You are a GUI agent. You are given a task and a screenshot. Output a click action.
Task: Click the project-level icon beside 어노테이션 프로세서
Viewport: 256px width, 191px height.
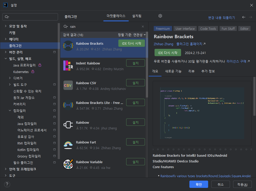[55, 130]
